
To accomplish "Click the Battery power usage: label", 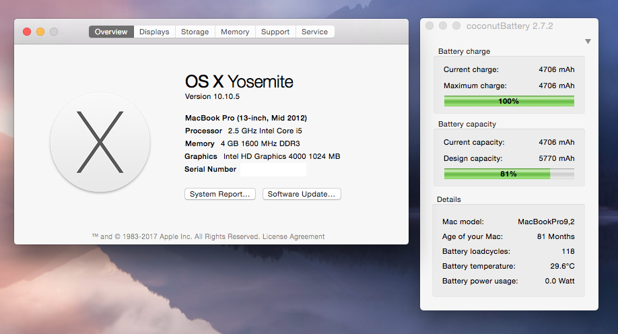I will (x=480, y=281).
